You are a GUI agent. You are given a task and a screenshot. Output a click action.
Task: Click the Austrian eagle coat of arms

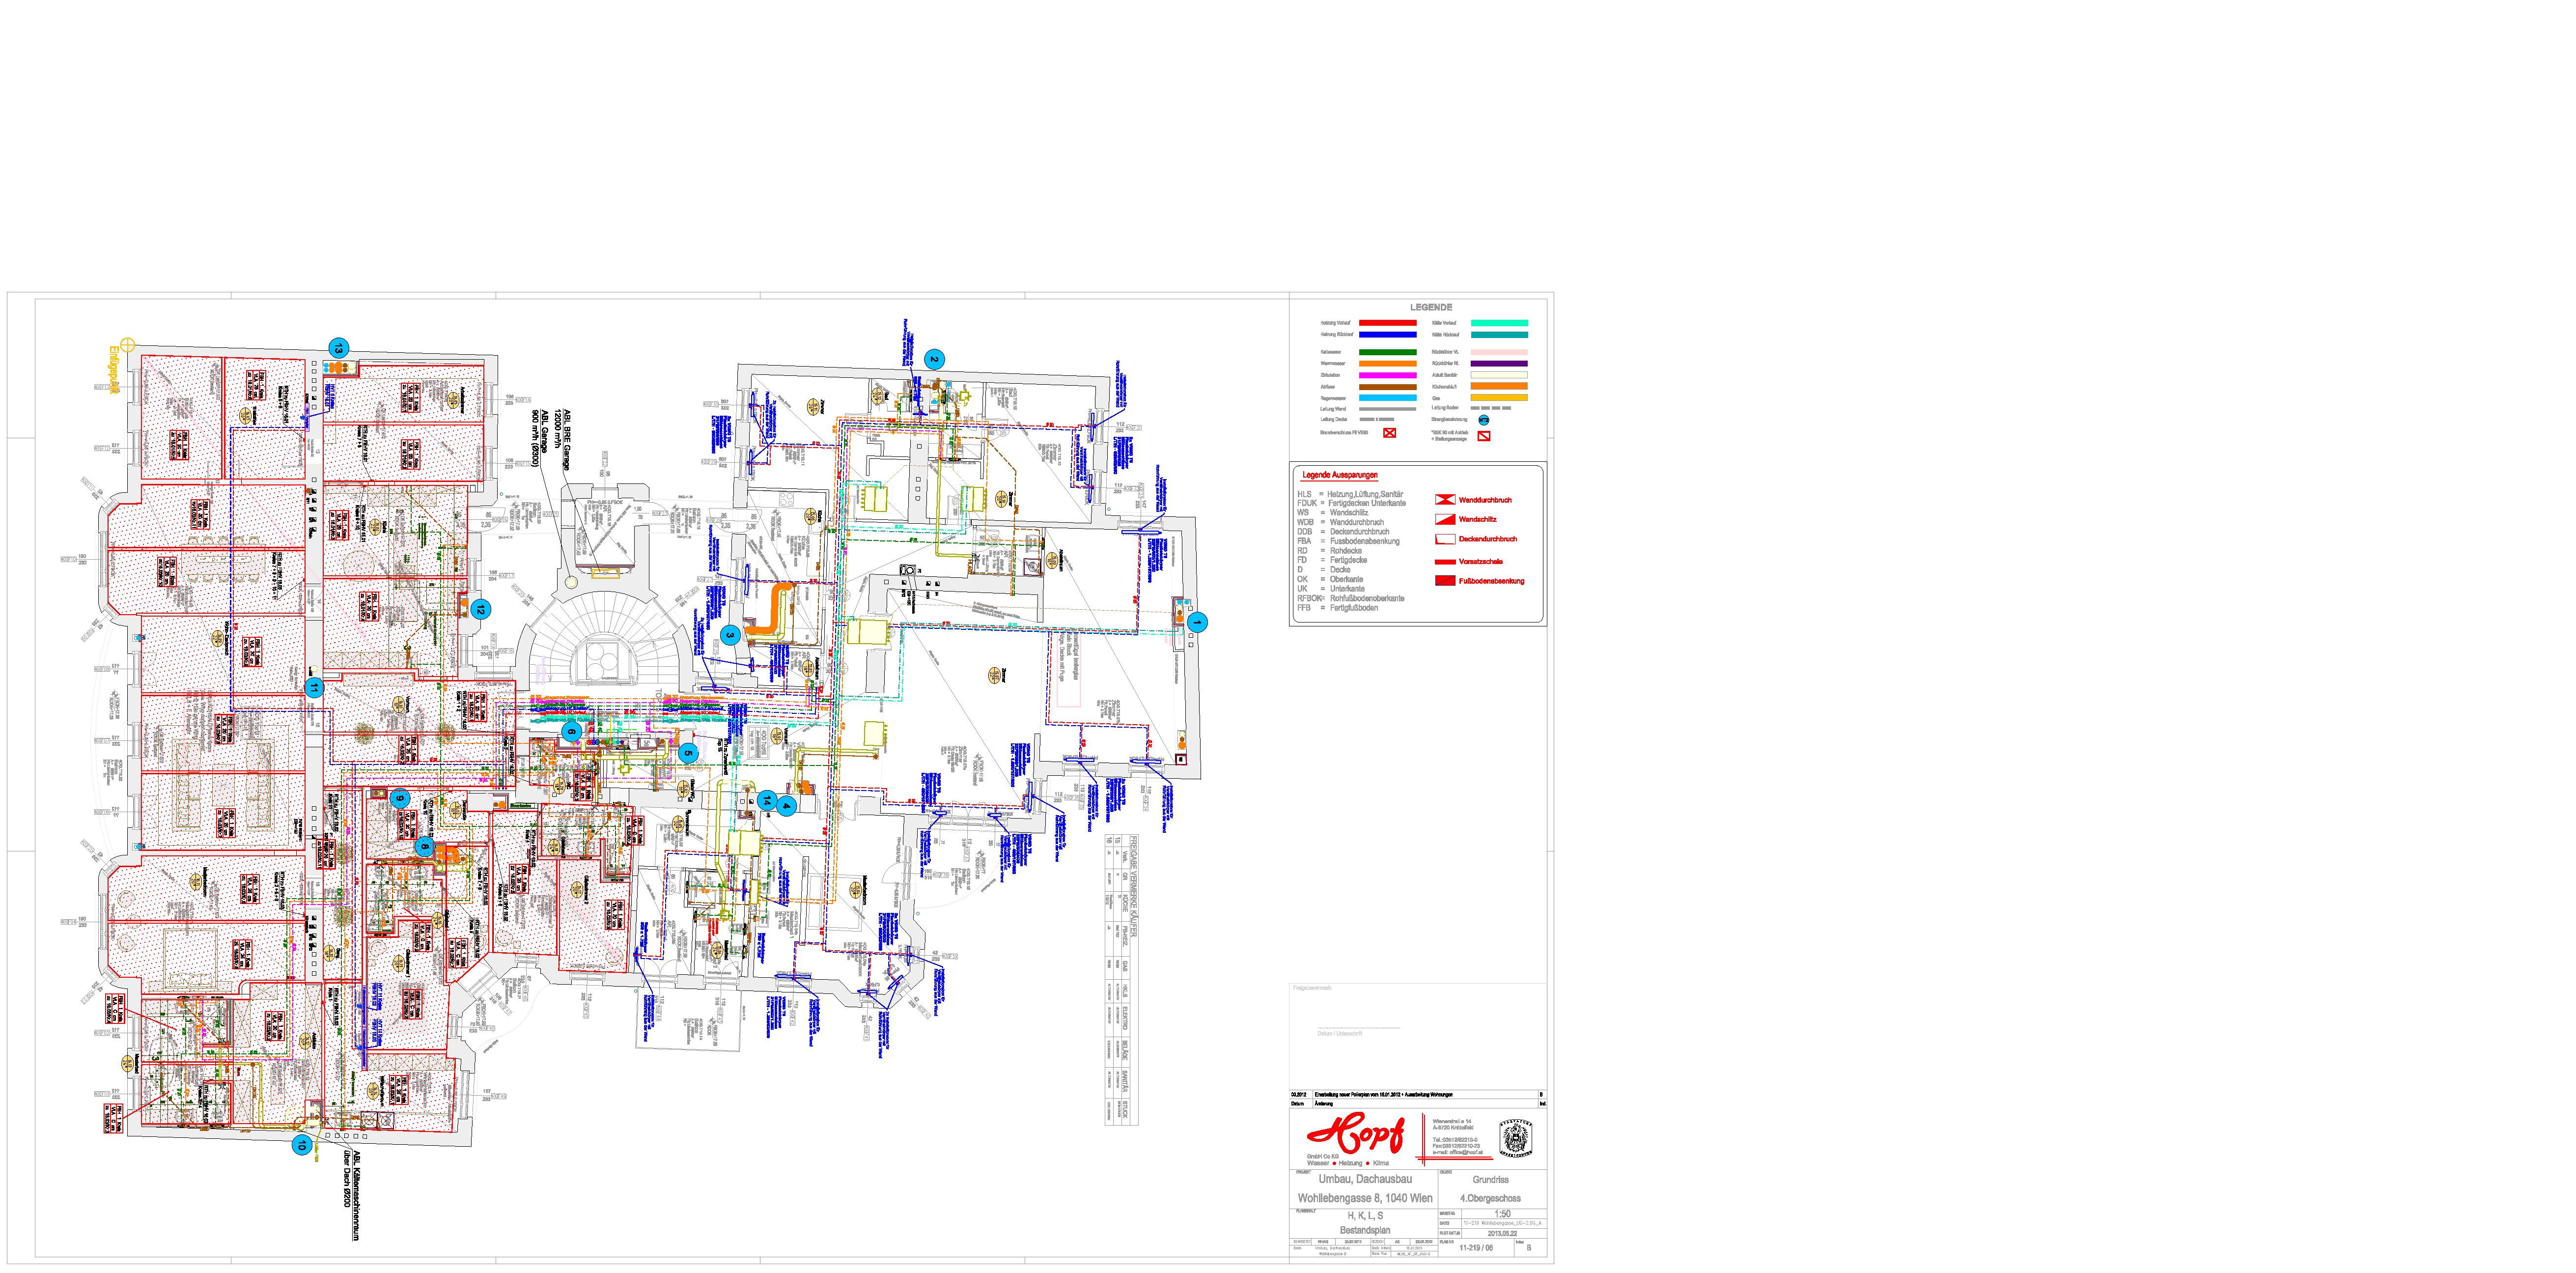click(x=1516, y=1139)
